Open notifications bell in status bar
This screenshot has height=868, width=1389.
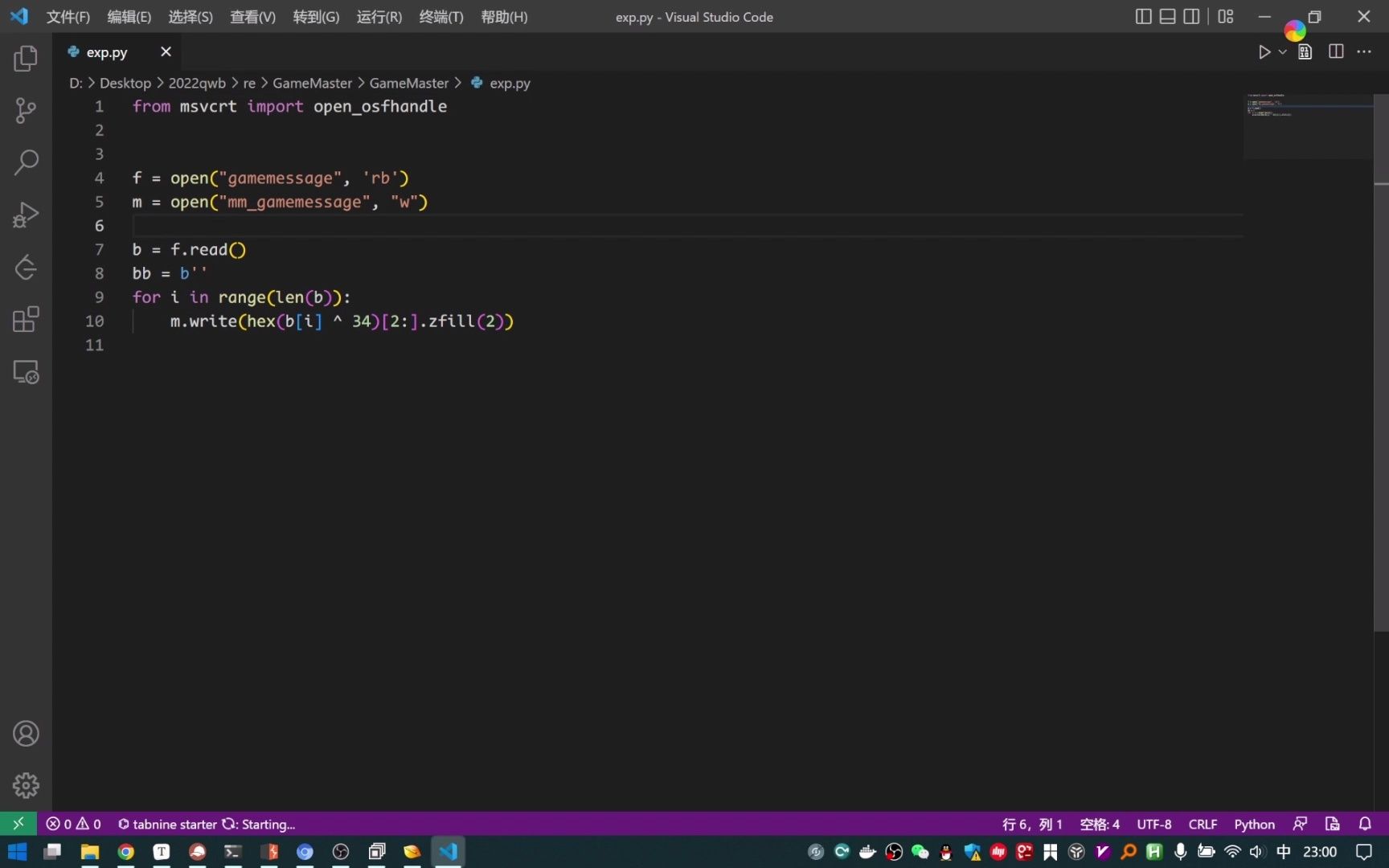coord(1365,824)
